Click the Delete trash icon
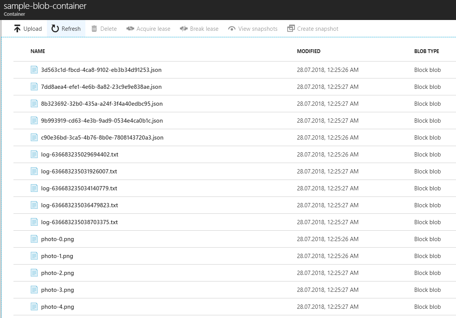This screenshot has width=456, height=318. click(x=94, y=28)
